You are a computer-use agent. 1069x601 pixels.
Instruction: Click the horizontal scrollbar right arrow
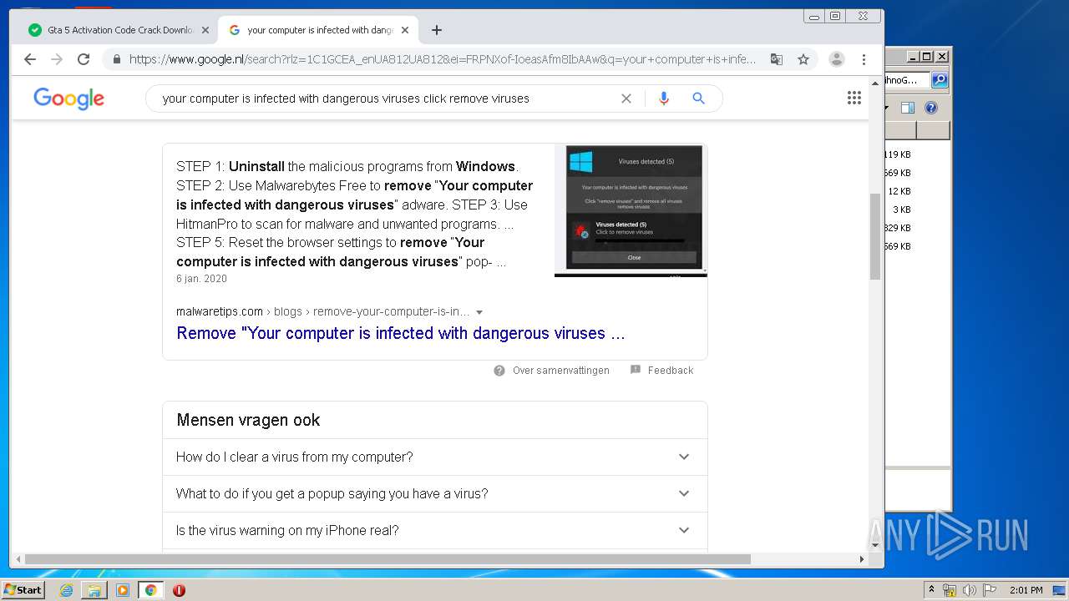click(x=863, y=559)
